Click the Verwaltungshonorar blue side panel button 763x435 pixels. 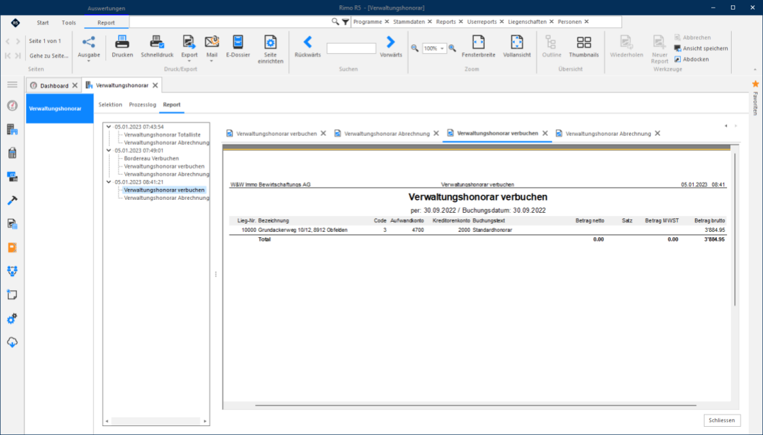60,109
